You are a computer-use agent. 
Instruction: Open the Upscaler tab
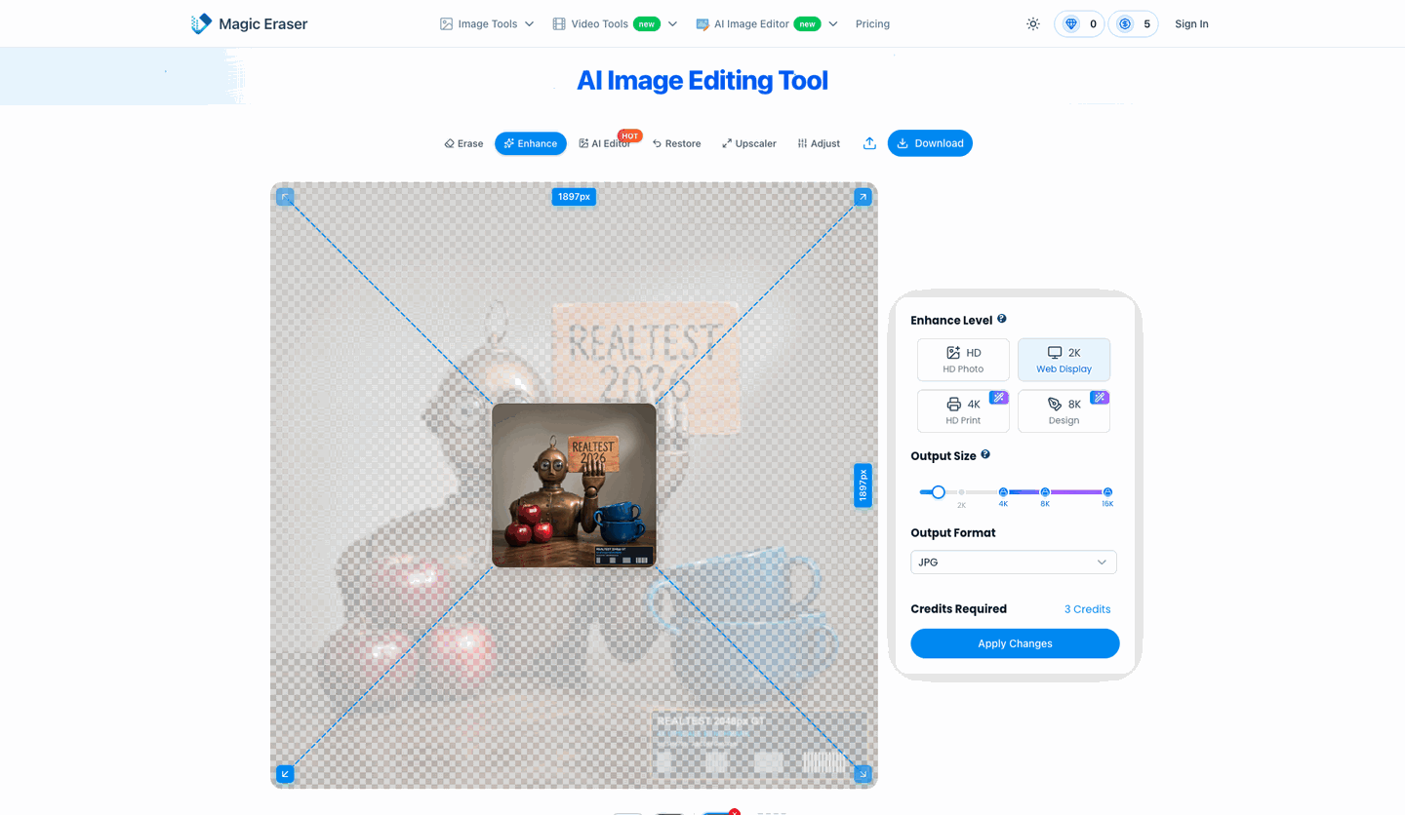(749, 143)
